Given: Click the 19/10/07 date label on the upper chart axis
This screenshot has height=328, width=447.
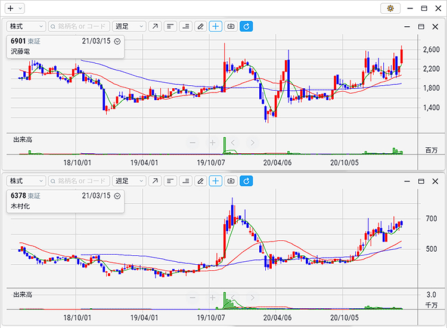Looking at the screenshot, I should [211, 163].
